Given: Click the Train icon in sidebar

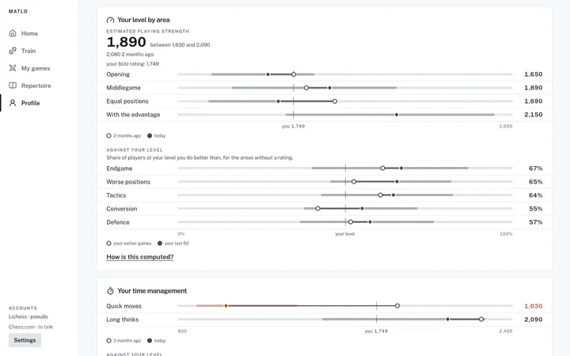Looking at the screenshot, I should 13,51.
